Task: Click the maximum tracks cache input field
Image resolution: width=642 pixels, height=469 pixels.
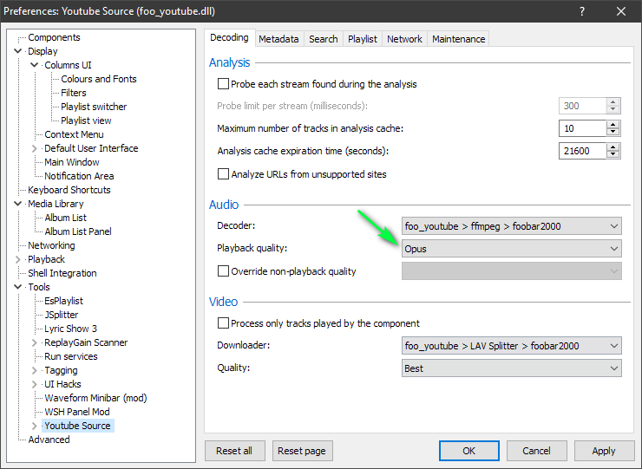Action: click(581, 128)
